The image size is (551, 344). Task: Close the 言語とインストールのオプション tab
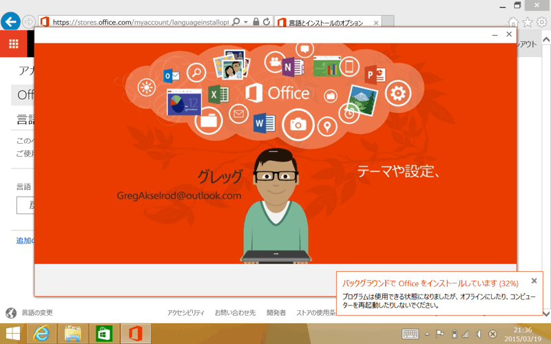[x=376, y=23]
